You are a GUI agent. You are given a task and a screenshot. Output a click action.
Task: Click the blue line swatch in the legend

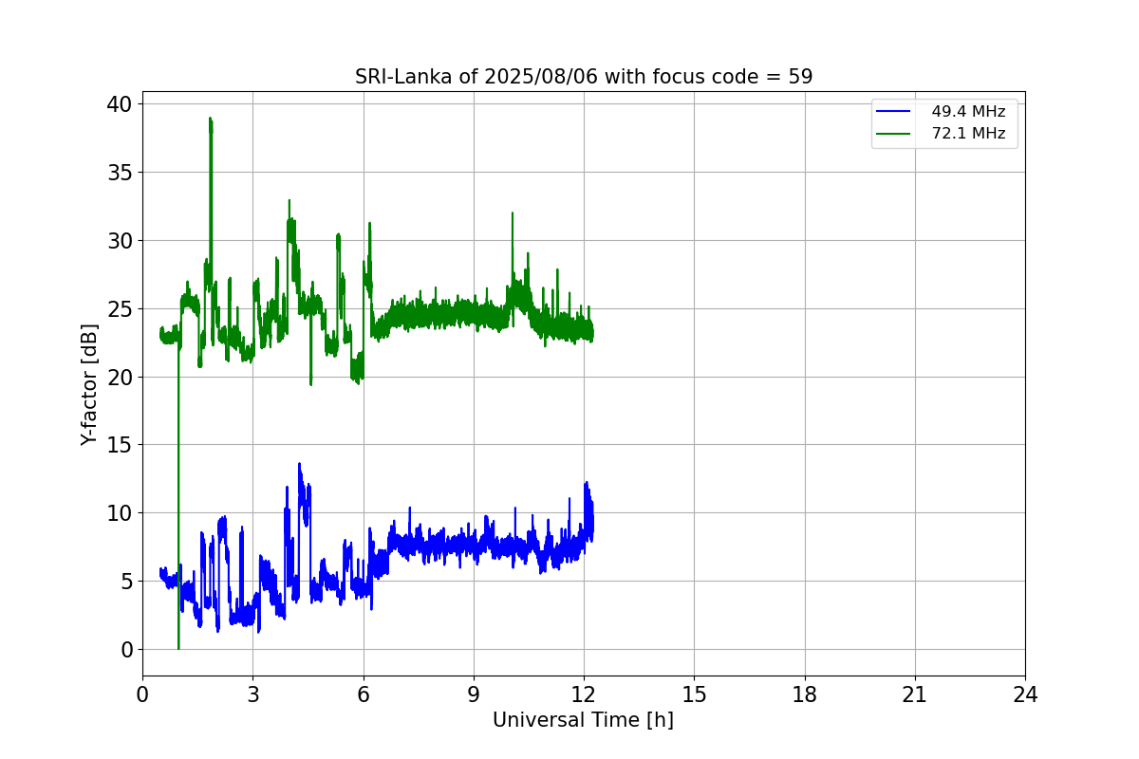point(895,112)
